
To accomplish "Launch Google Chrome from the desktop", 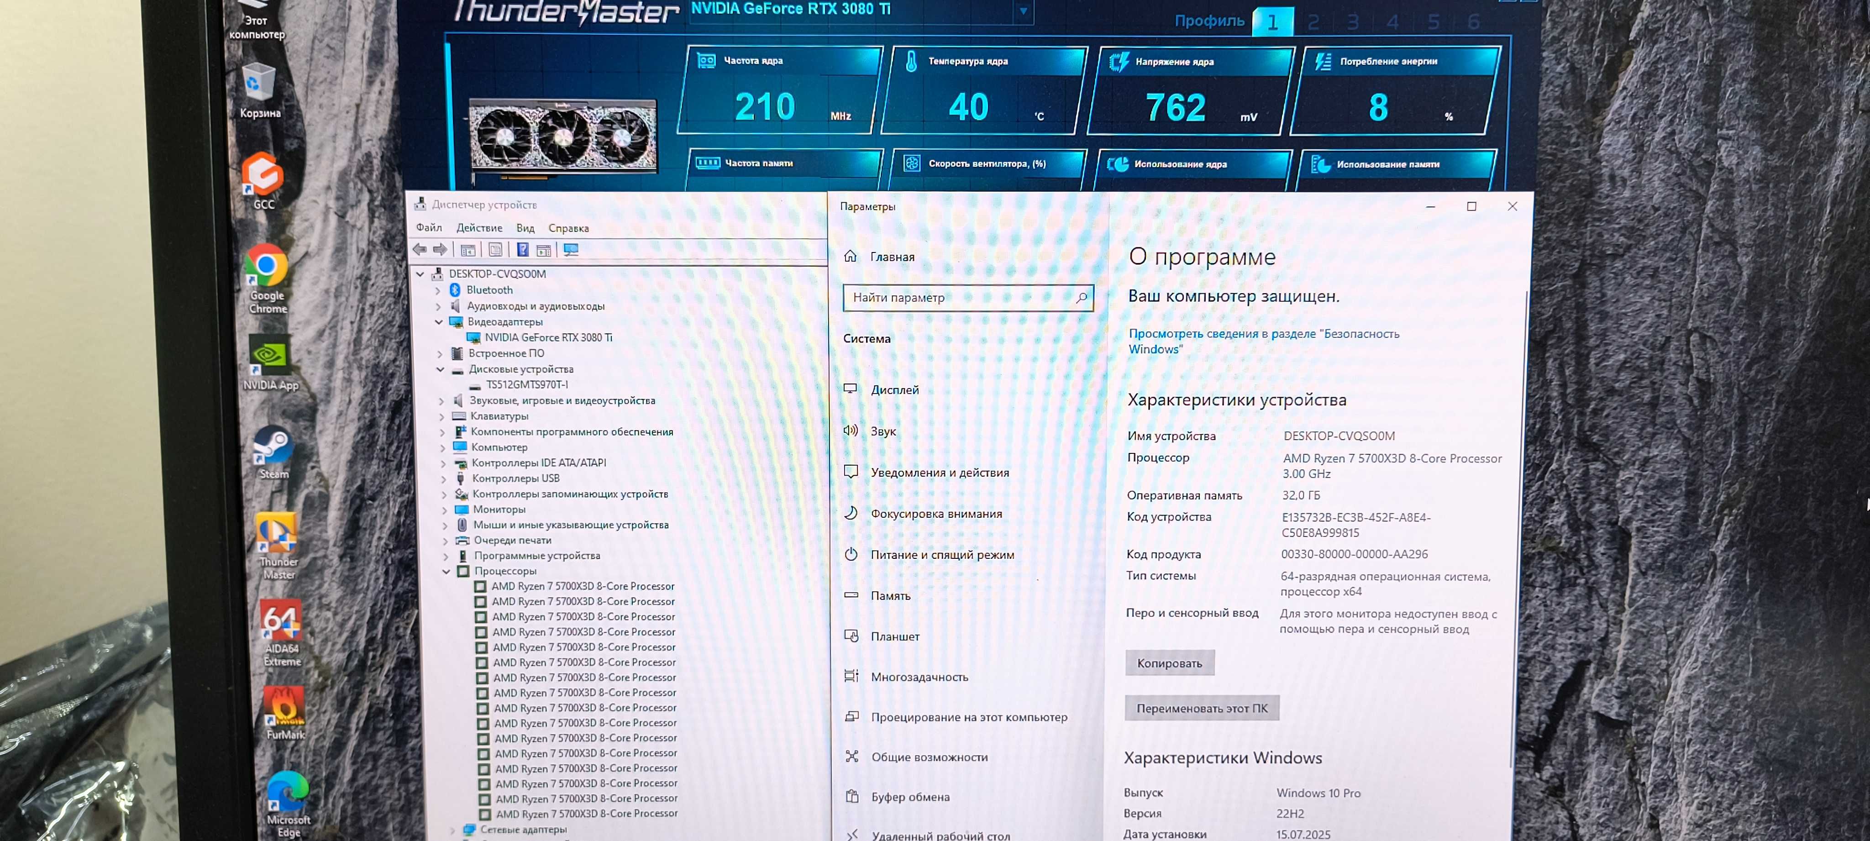I will tap(267, 279).
